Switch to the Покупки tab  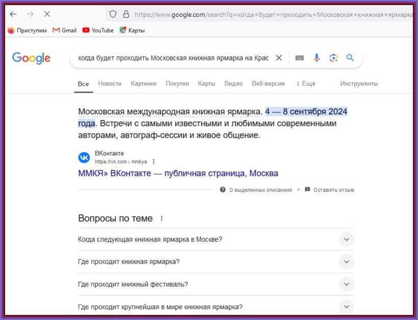coord(177,84)
